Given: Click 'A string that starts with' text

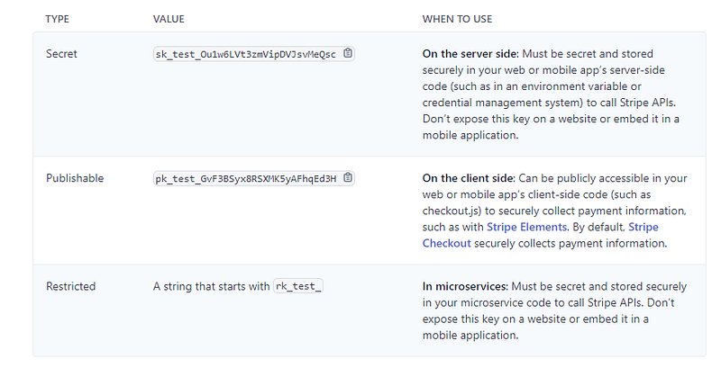Looking at the screenshot, I should coord(212,286).
